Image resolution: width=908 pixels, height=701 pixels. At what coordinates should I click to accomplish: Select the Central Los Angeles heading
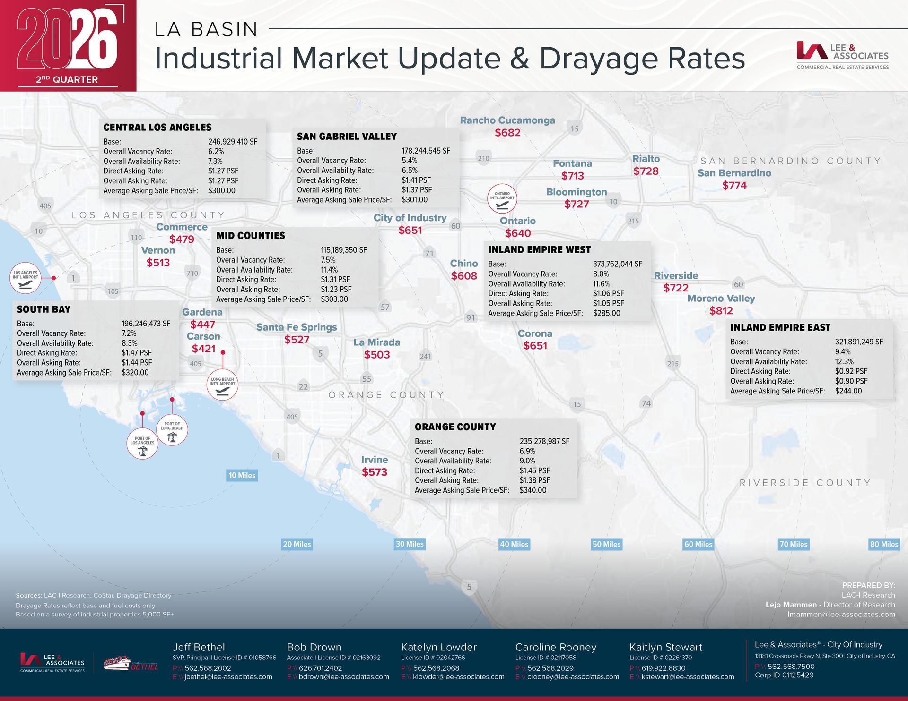point(157,128)
